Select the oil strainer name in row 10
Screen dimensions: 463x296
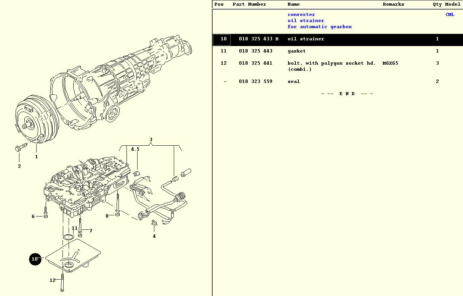tap(306, 39)
